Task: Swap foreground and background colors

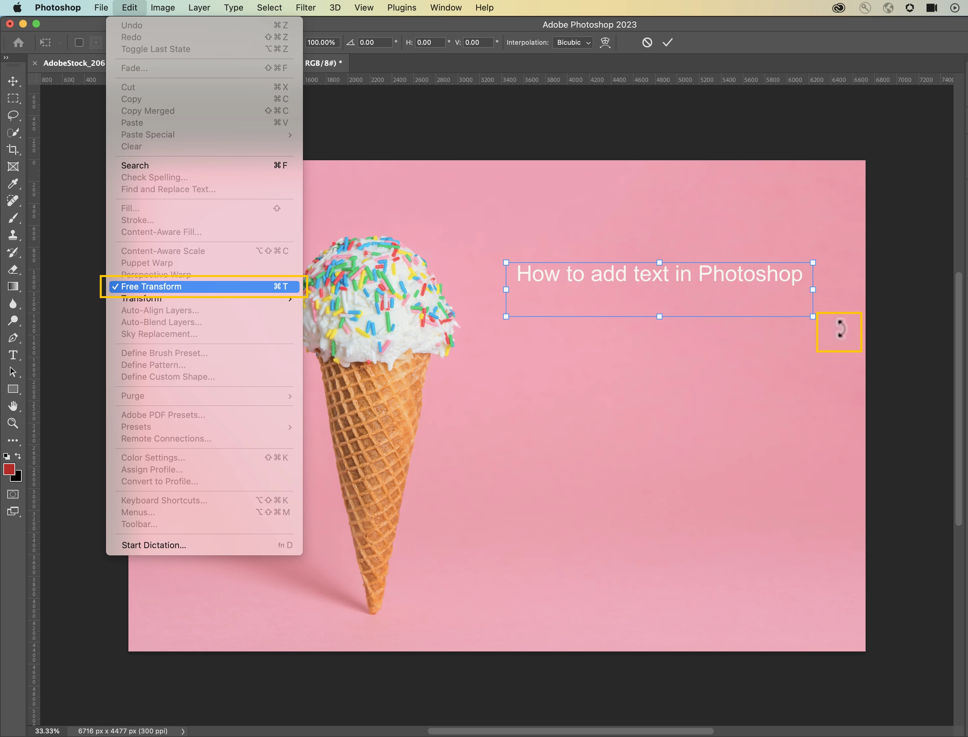Action: (18, 456)
